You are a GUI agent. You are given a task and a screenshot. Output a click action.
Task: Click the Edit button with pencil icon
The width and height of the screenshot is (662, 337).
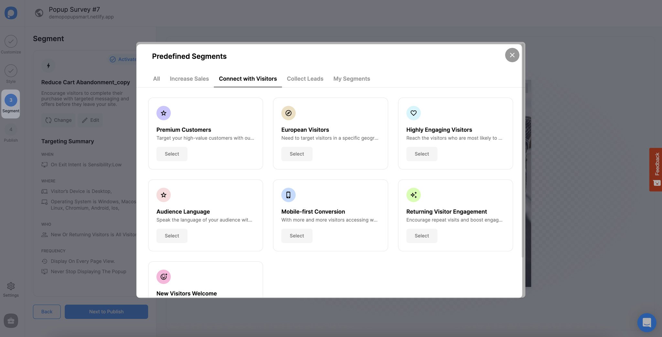[90, 120]
